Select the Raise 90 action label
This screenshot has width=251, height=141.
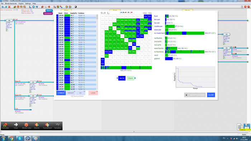pyautogui.click(x=18, y=81)
